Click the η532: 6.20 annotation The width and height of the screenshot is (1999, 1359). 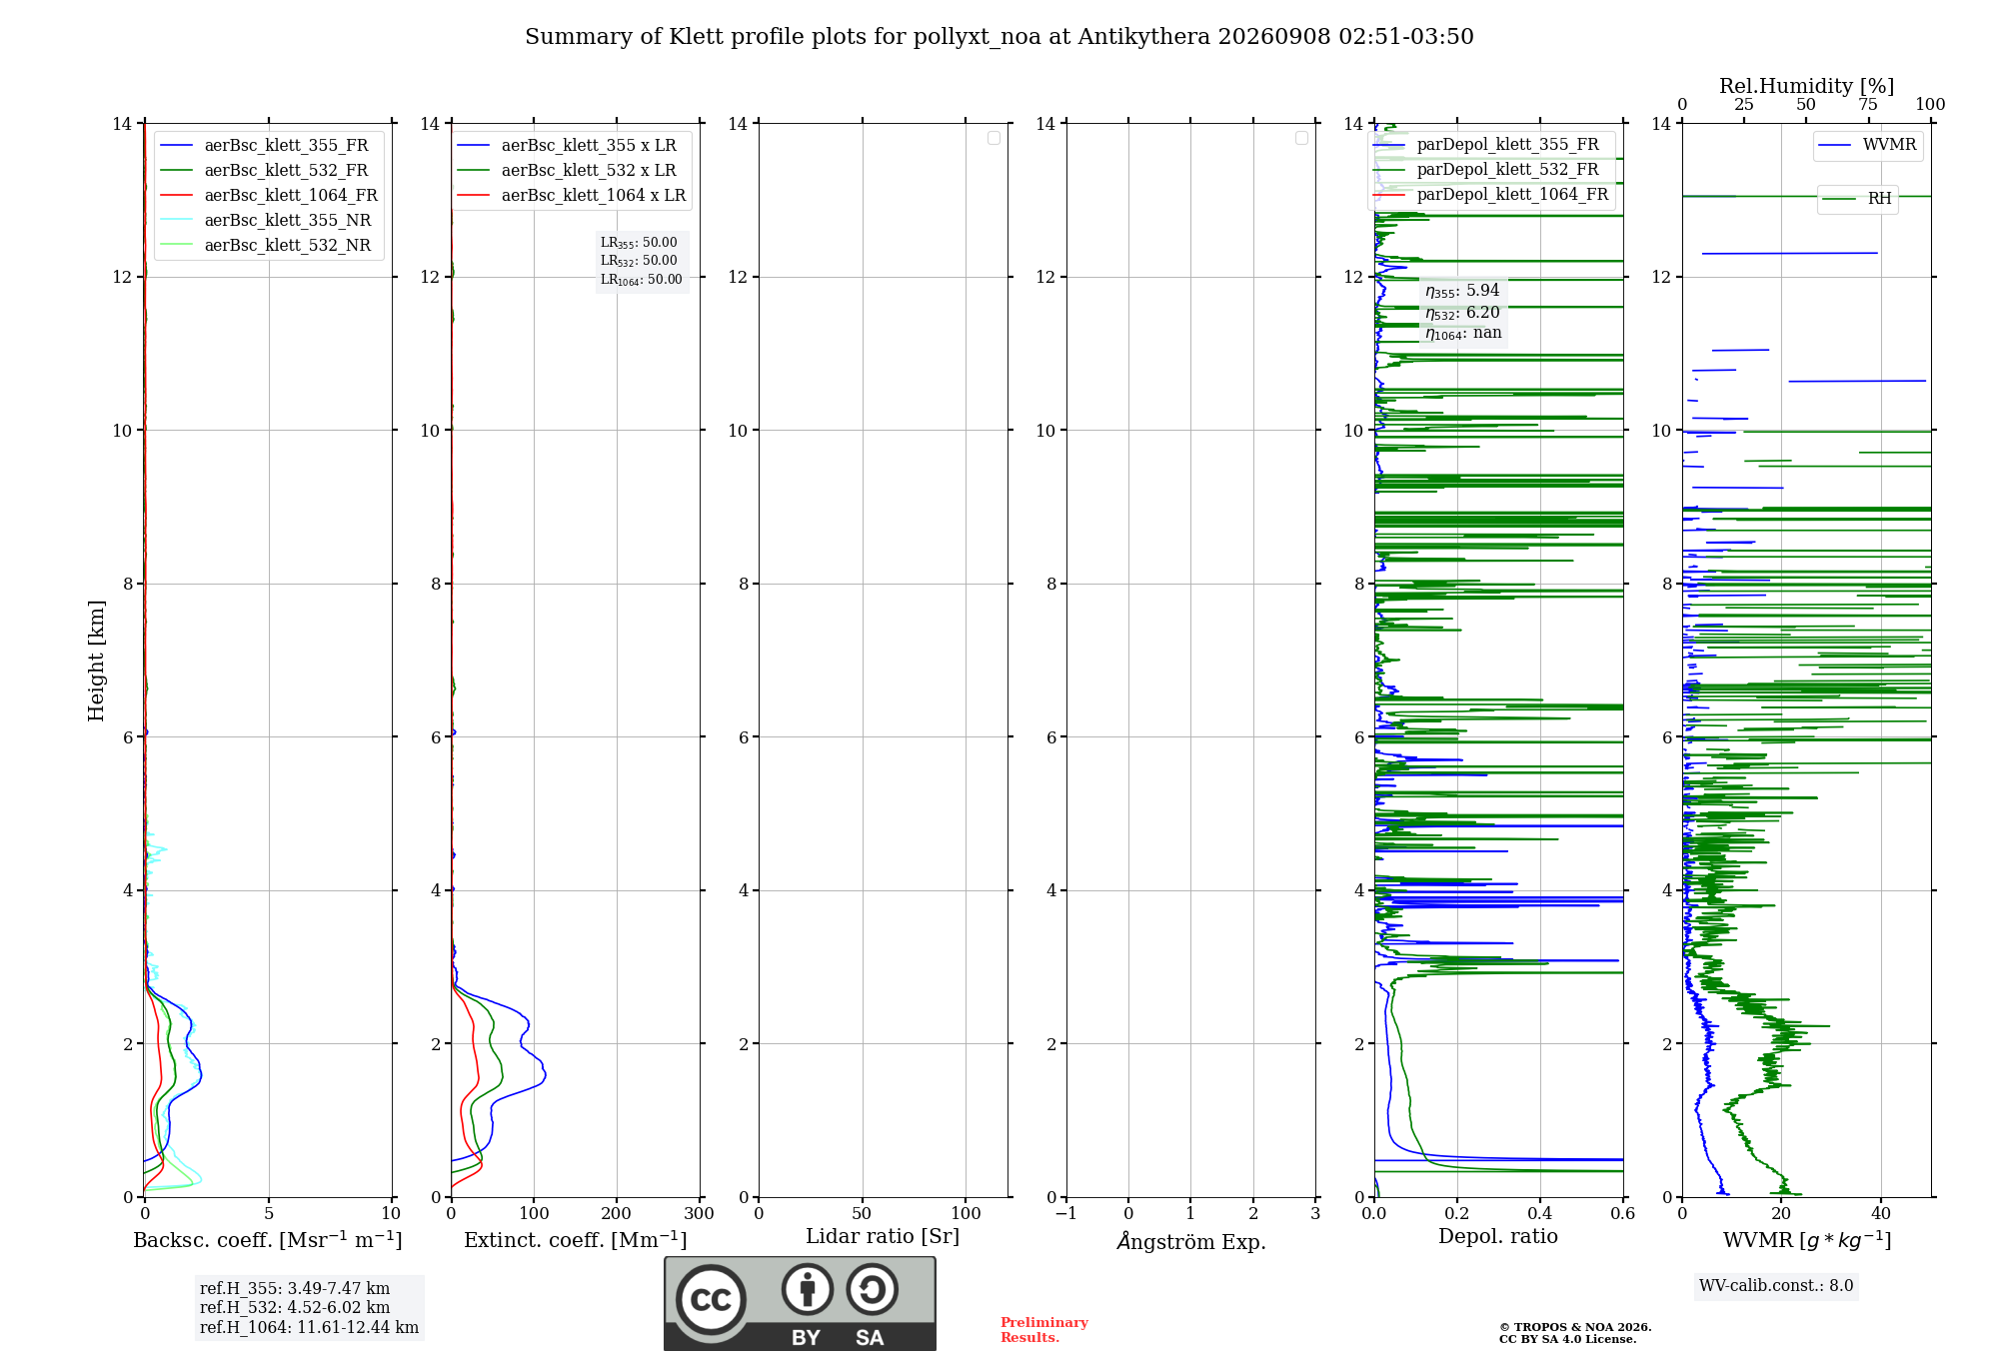[x=1462, y=313]
